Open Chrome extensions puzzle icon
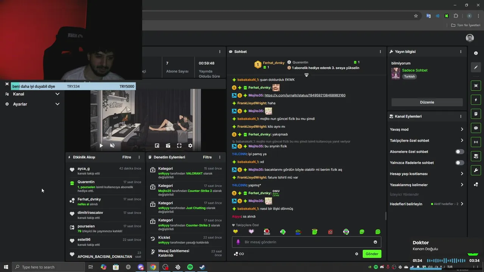The width and height of the screenshot is (484, 272). pyautogui.click(x=456, y=16)
